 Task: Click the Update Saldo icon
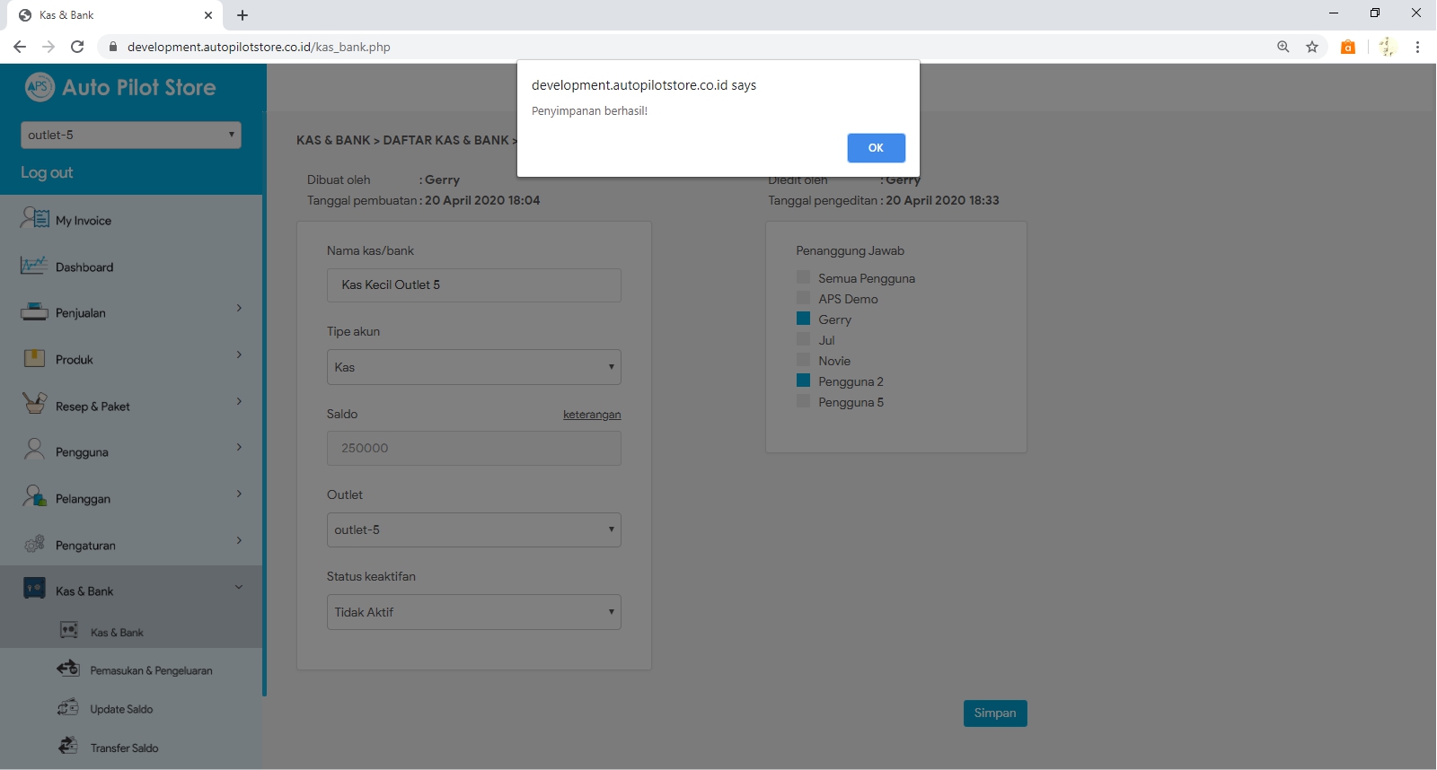[68, 708]
